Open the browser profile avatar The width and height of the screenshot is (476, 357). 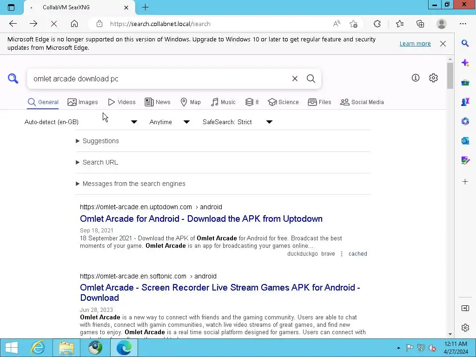point(442,24)
